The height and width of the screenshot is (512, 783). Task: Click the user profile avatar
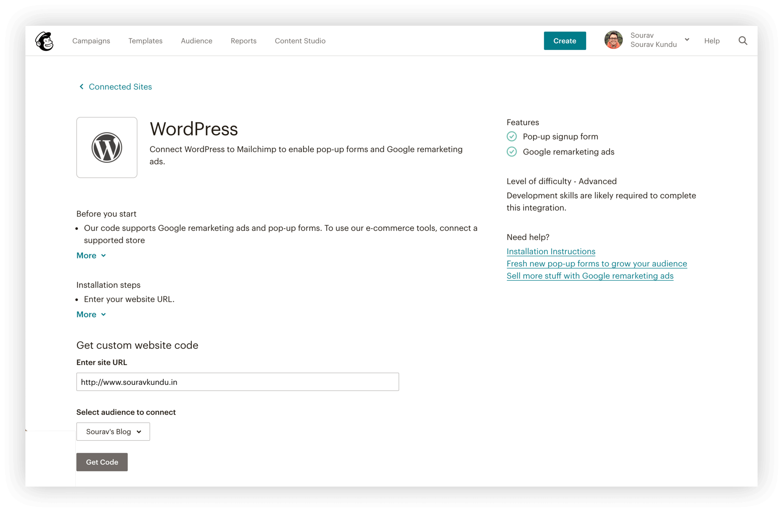(613, 40)
